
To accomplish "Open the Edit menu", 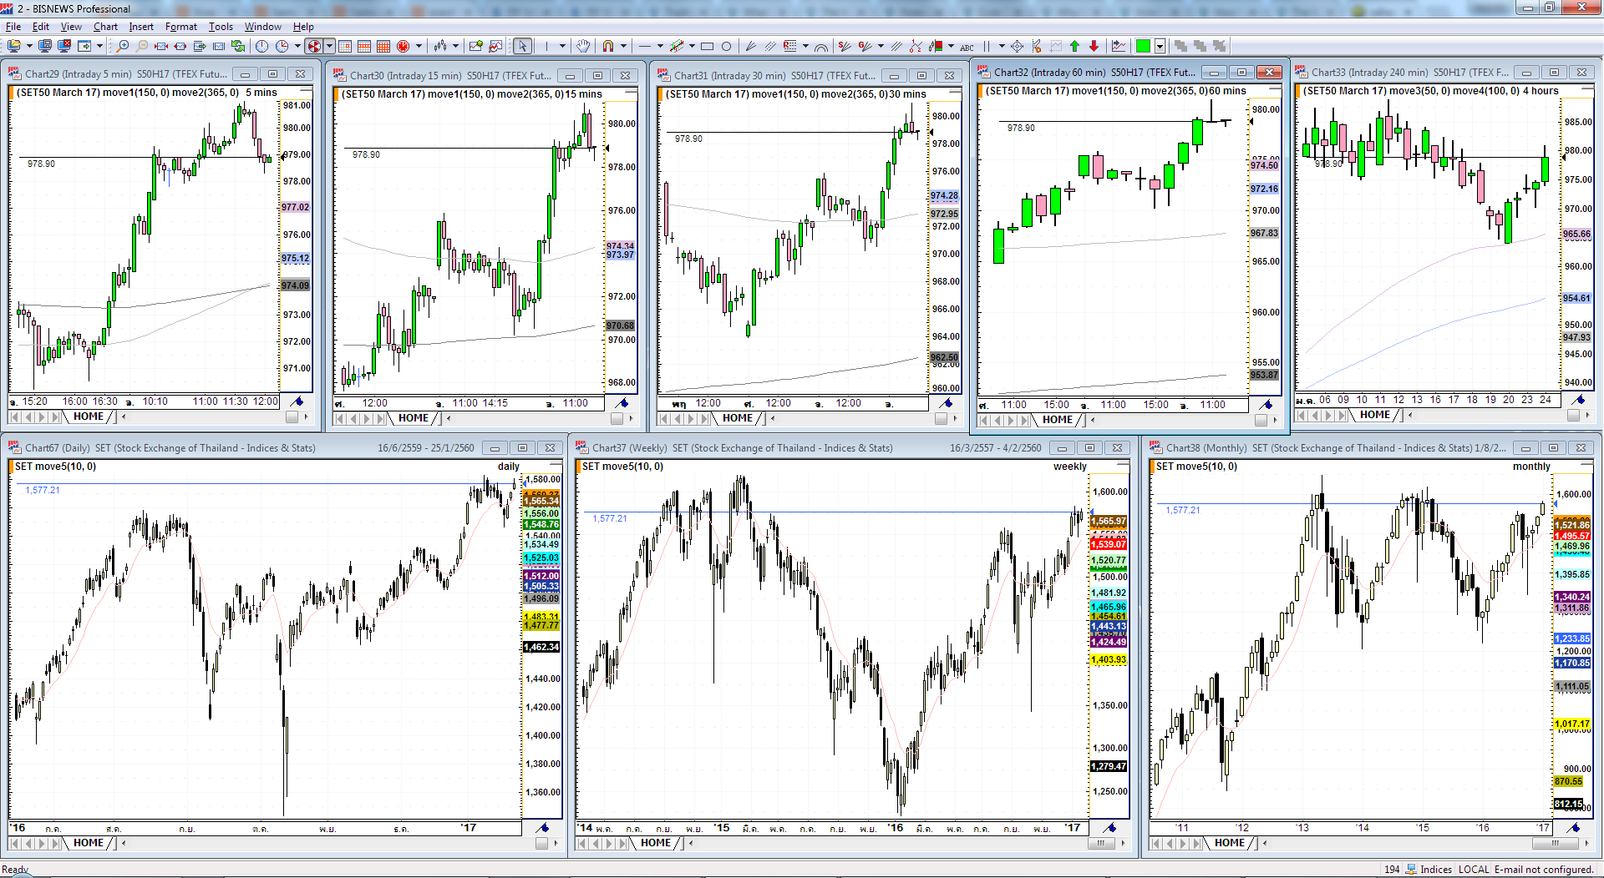I will click(41, 27).
